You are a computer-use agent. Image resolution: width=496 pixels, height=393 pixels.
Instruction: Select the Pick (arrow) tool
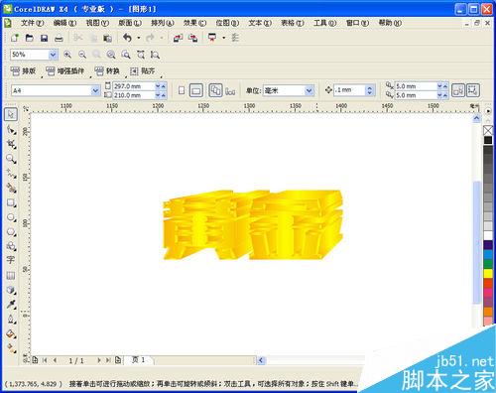pyautogui.click(x=11, y=114)
